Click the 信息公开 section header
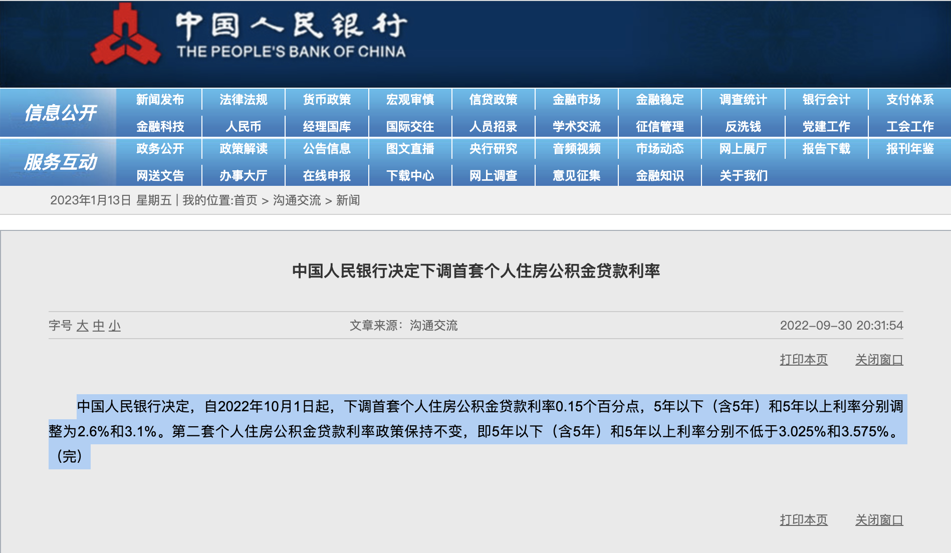The height and width of the screenshot is (553, 951). tap(60, 113)
